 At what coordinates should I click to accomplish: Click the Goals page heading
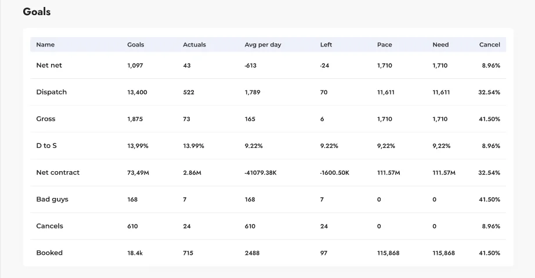pyautogui.click(x=37, y=12)
